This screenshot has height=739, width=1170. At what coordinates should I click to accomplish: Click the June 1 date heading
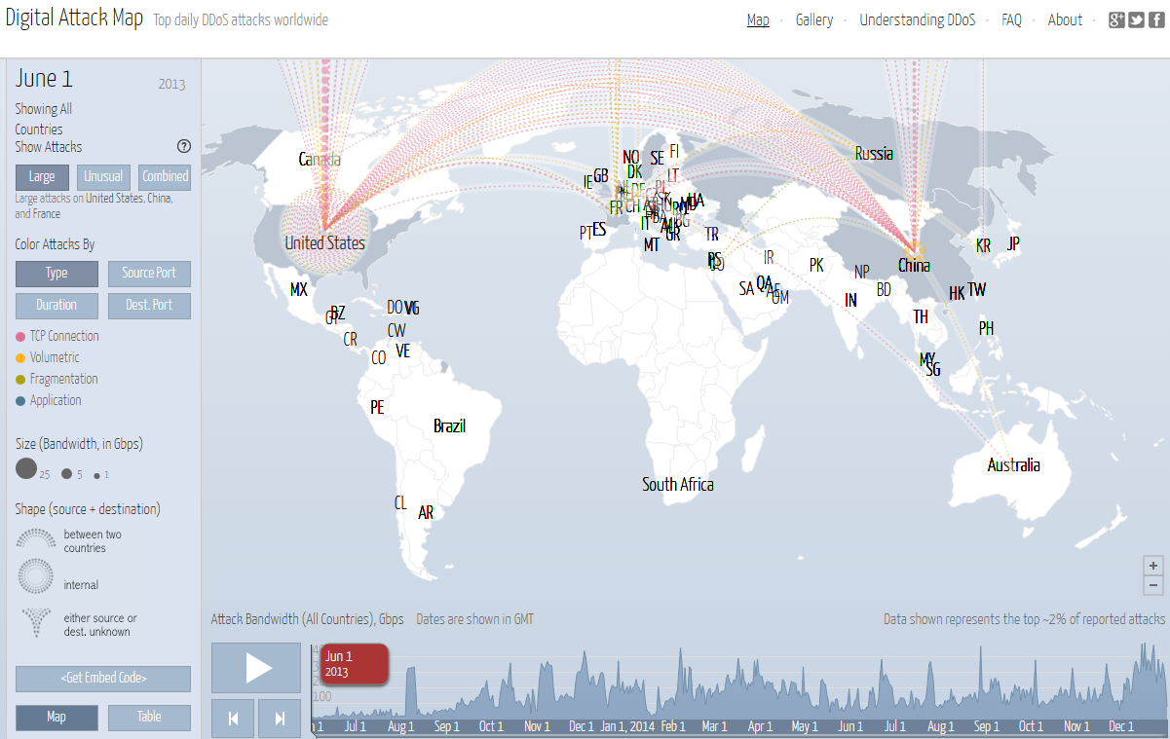coord(44,80)
